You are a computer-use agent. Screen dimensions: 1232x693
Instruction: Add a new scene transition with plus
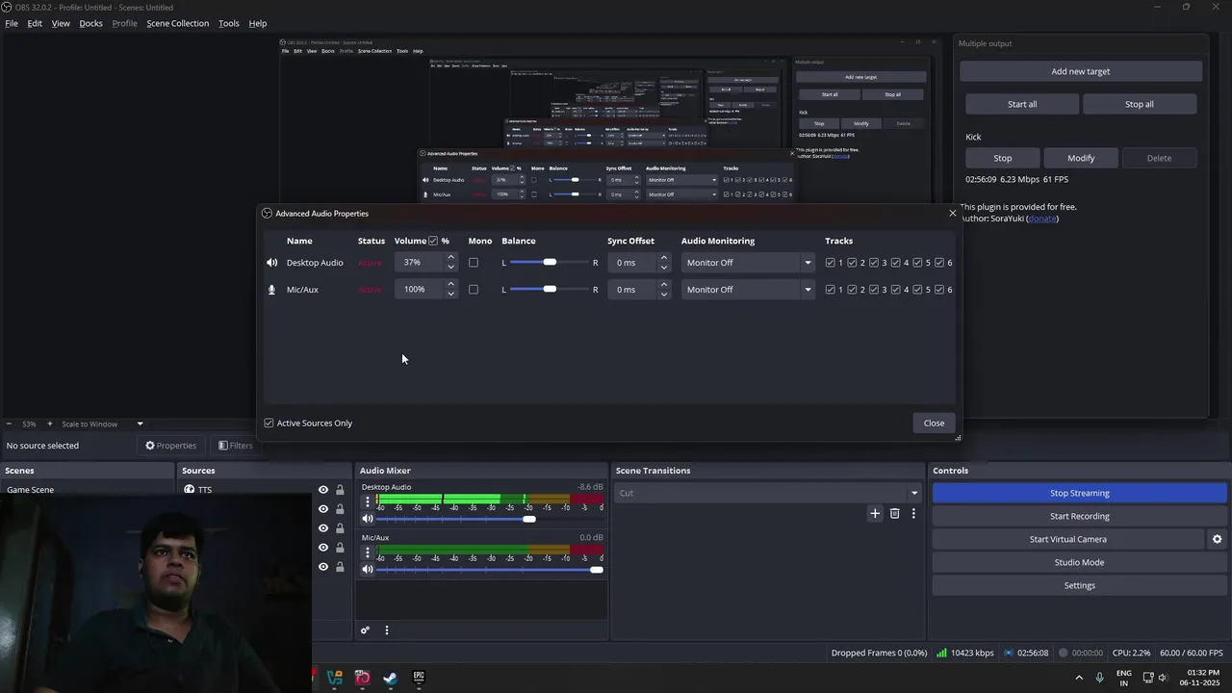point(875,514)
